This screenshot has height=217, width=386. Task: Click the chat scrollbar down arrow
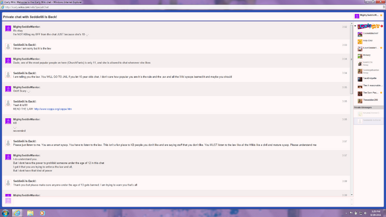(352, 195)
